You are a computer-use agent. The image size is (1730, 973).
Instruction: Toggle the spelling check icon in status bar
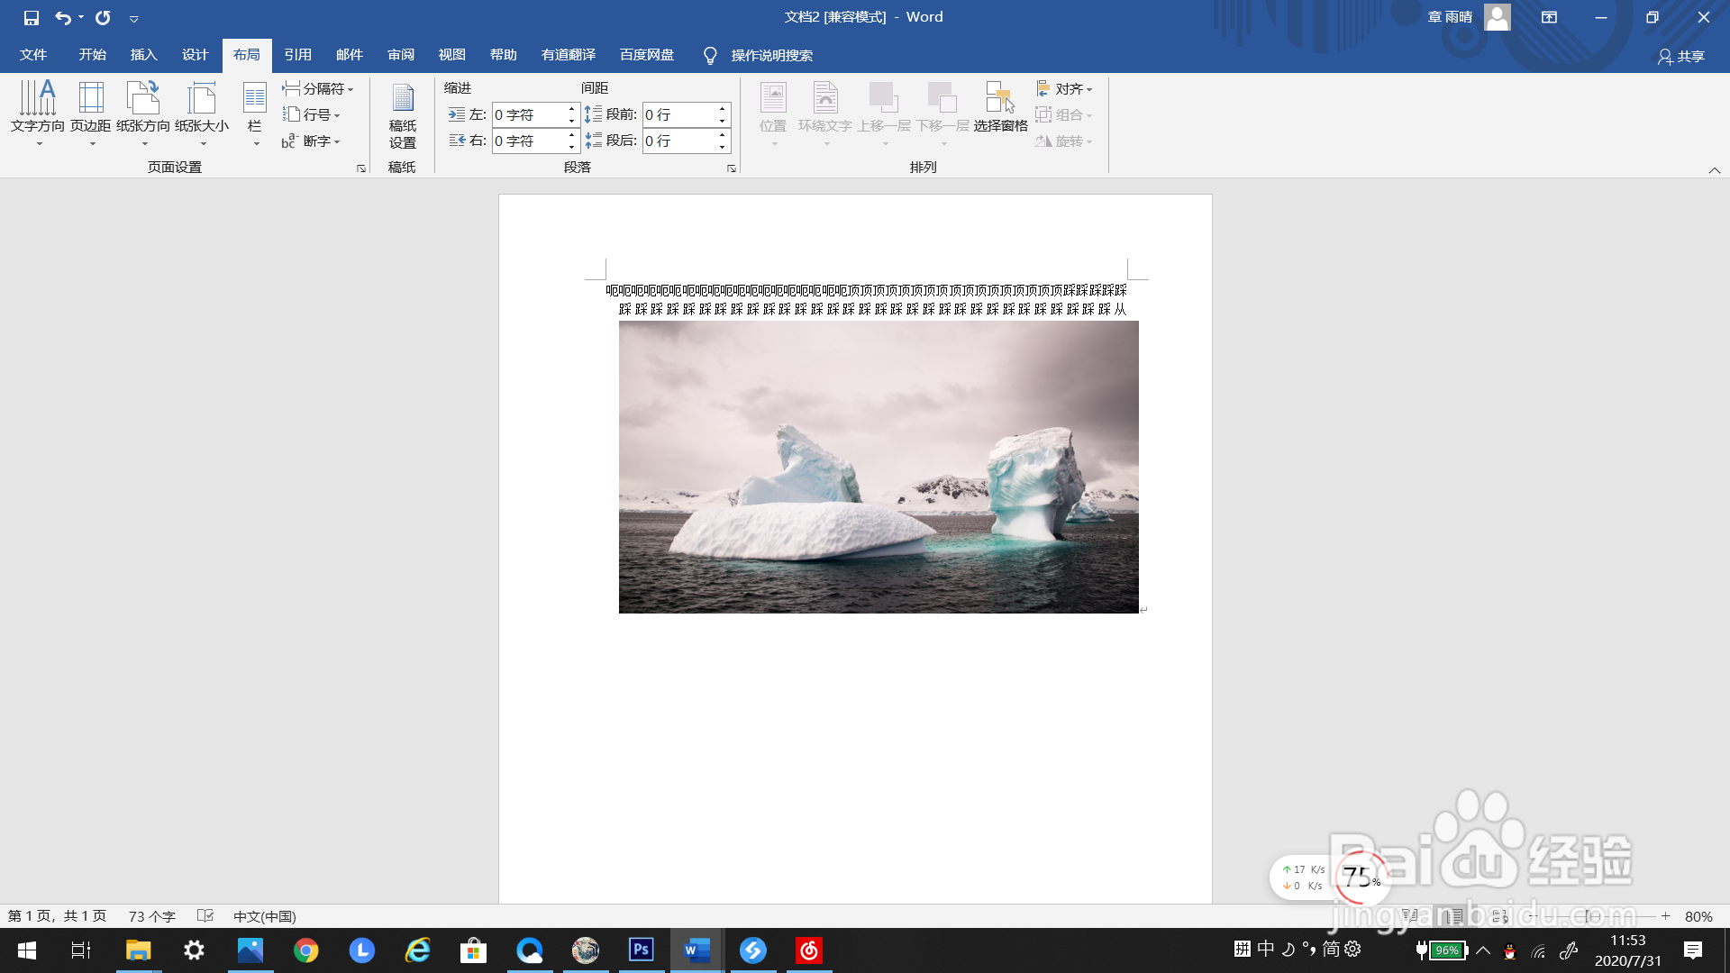click(205, 916)
